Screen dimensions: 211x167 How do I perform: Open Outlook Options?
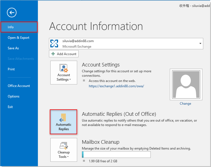point(14,96)
